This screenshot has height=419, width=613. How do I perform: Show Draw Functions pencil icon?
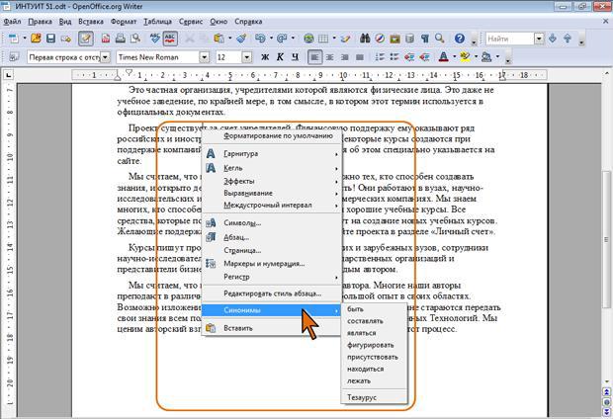(345, 39)
